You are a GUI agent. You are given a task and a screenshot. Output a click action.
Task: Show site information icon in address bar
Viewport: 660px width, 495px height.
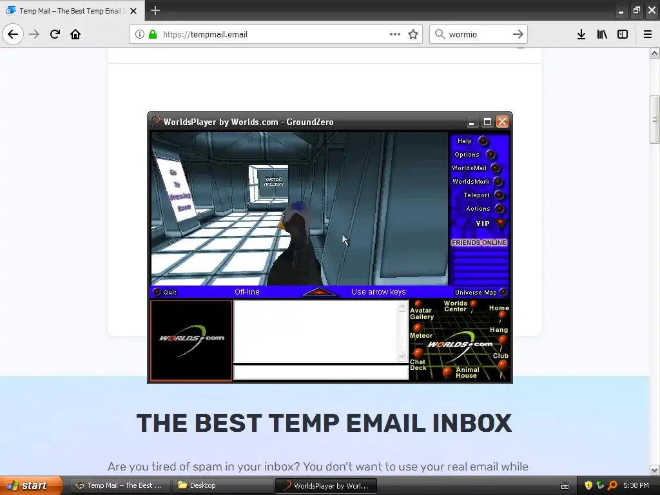(x=140, y=34)
